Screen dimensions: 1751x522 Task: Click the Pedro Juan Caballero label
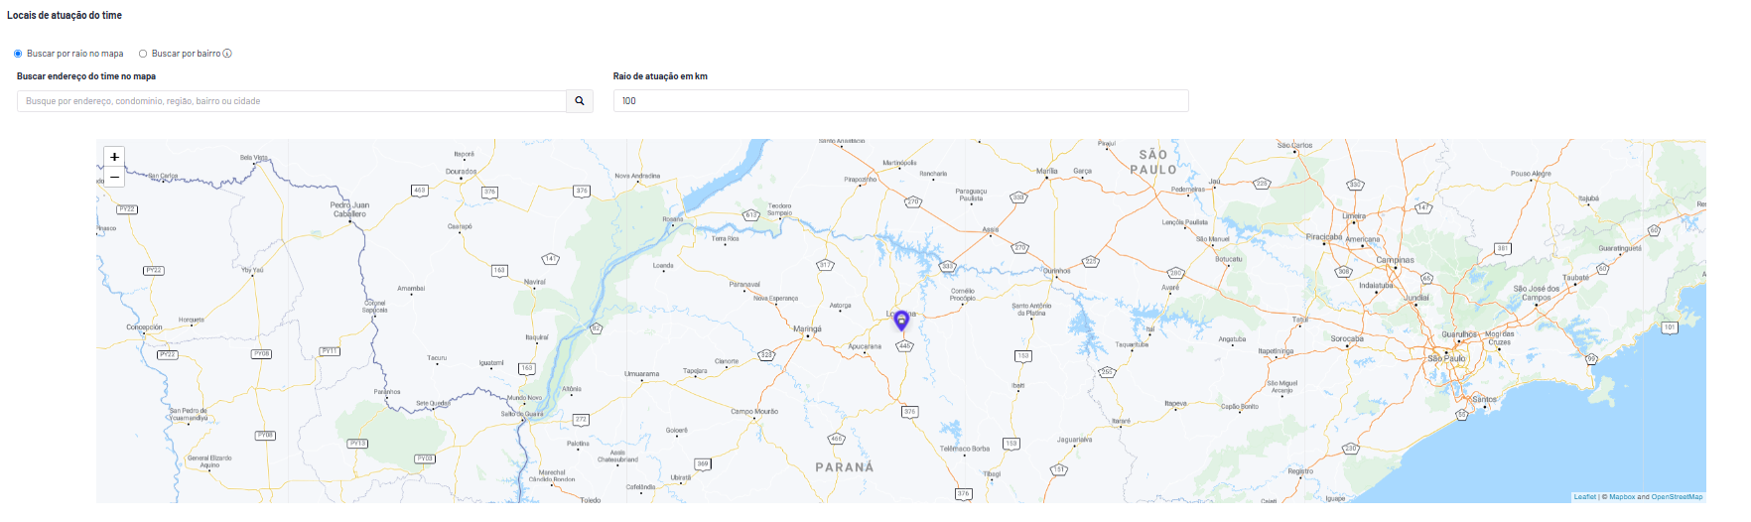349,209
